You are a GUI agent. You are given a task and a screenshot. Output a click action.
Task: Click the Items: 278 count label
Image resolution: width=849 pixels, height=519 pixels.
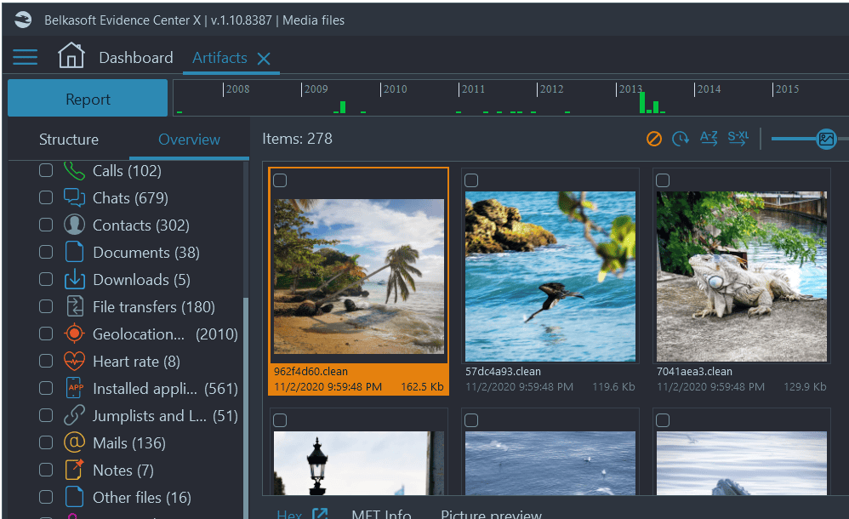297,139
